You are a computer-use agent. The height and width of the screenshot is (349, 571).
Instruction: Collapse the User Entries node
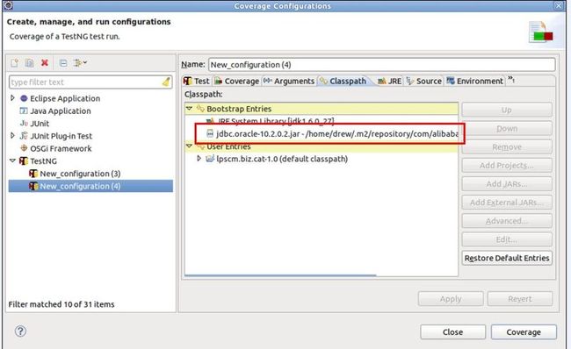(x=189, y=146)
